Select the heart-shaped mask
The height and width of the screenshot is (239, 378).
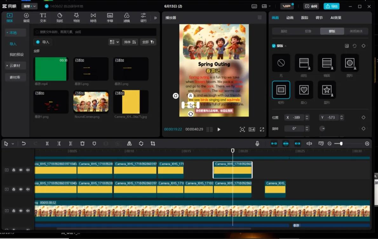(x=304, y=90)
